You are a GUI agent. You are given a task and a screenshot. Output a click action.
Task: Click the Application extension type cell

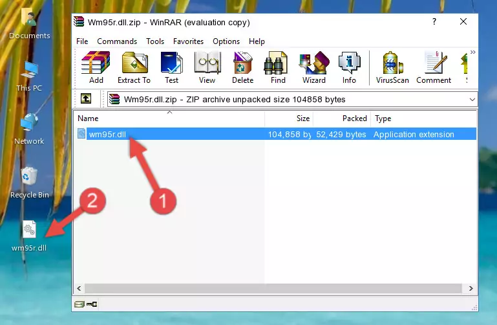point(414,134)
